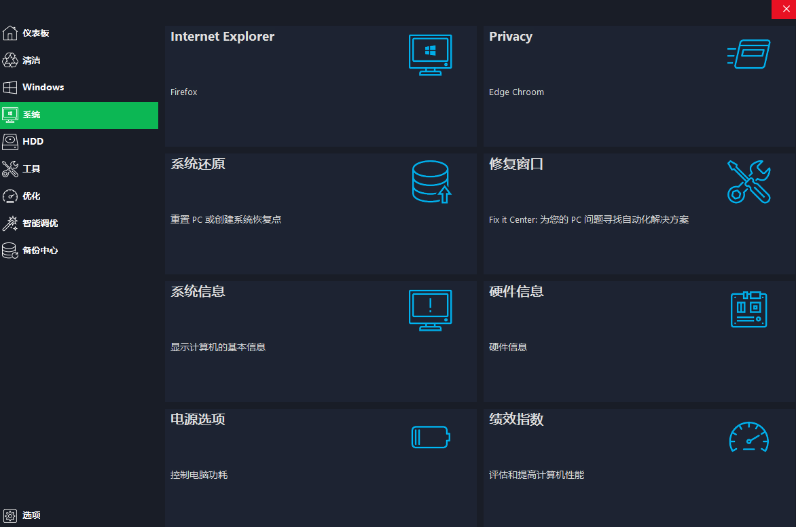Screen dimensions: 796x527
Task: Click the 电源选项 battery icon
Action: coord(430,437)
